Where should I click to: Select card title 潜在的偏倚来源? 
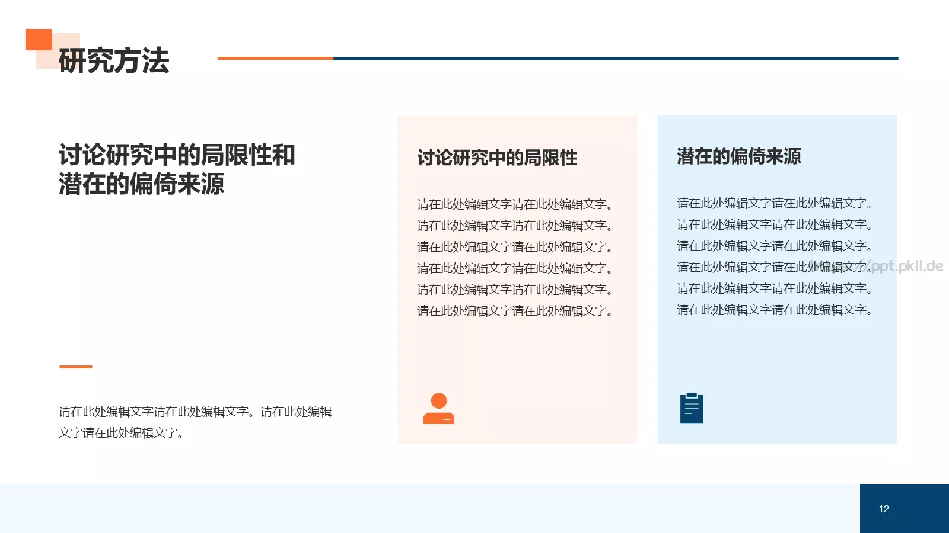739,156
